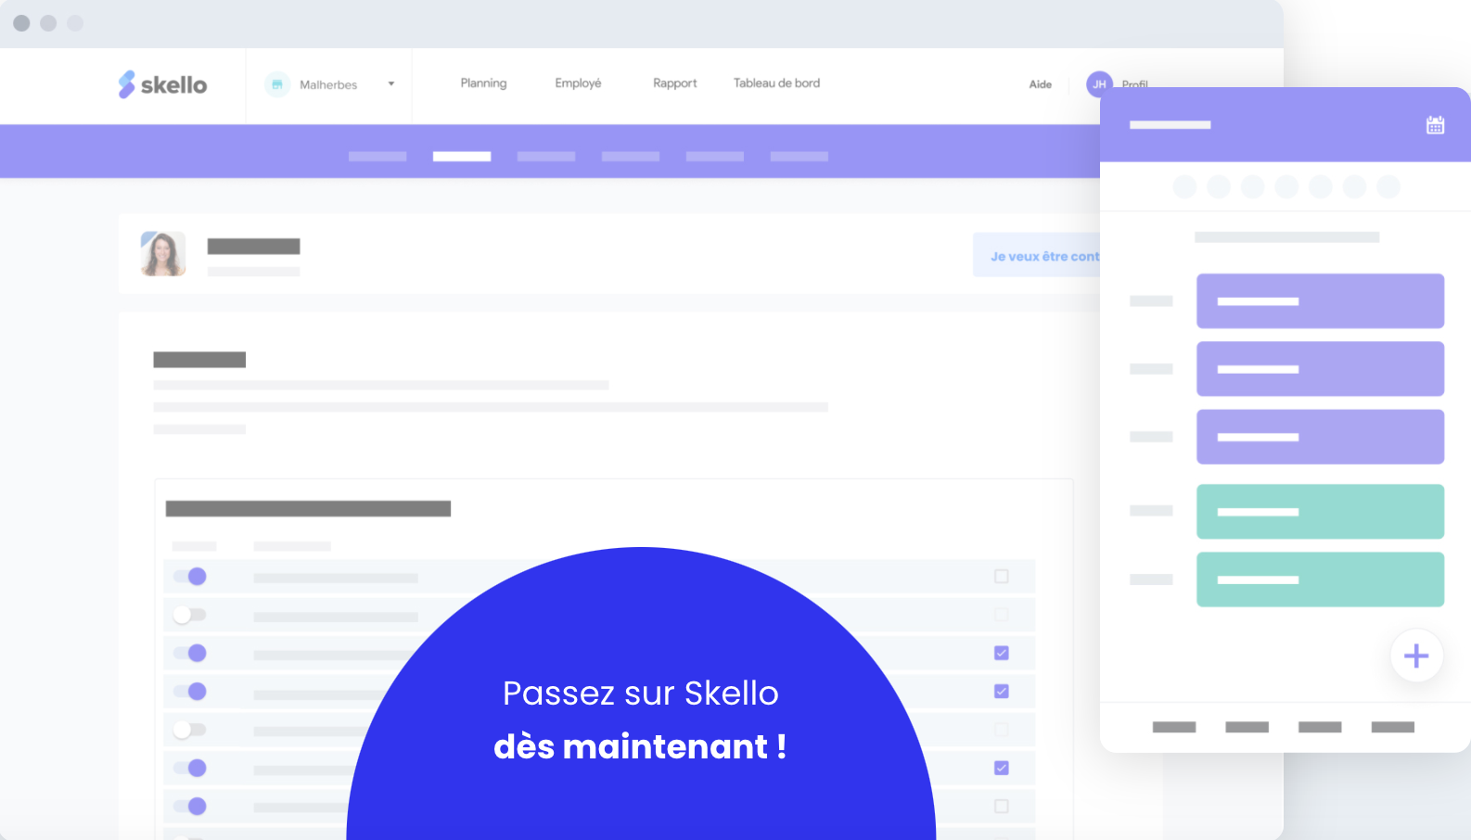Select the last green shift block in mobile panel

coord(1320,579)
